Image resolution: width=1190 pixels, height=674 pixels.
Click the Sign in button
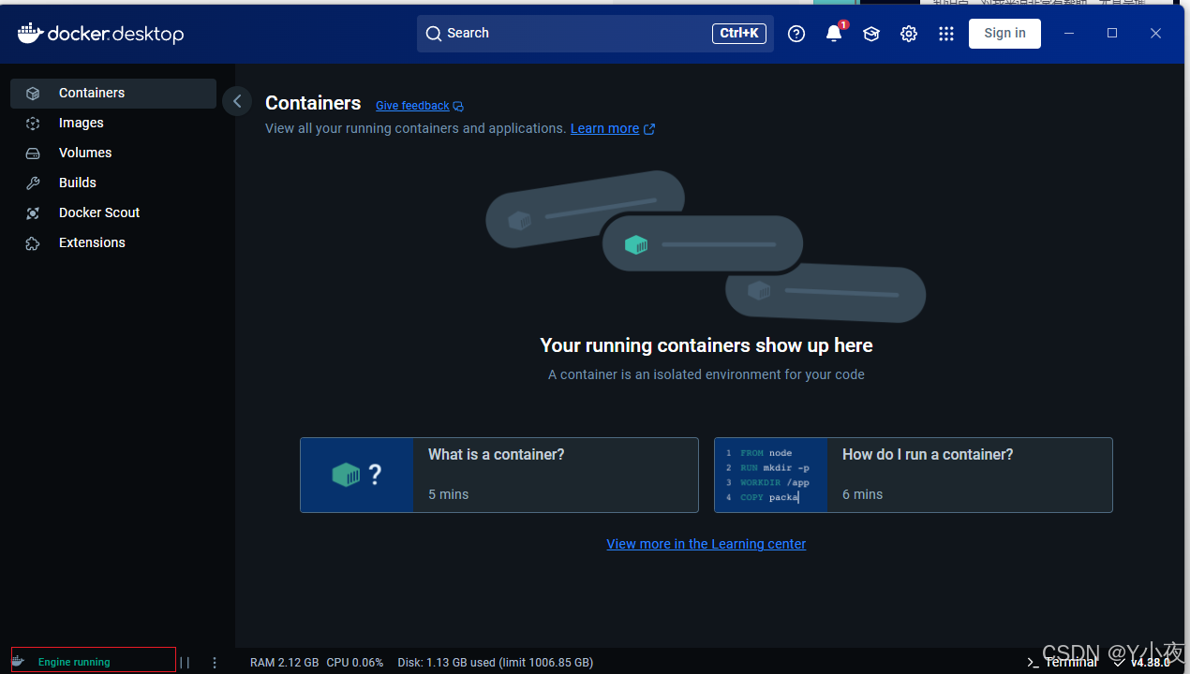tap(1004, 33)
